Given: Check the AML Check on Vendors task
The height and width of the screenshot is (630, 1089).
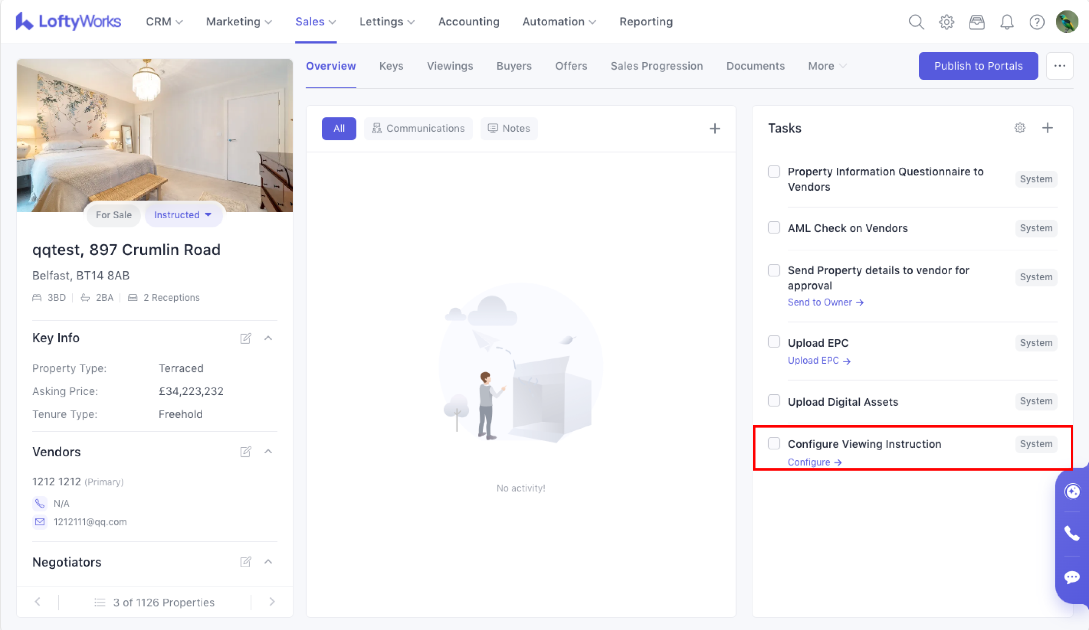Looking at the screenshot, I should (774, 228).
